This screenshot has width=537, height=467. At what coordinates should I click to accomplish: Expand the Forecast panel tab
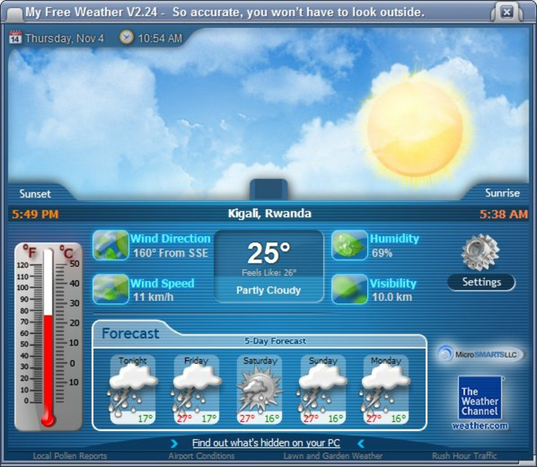[131, 333]
